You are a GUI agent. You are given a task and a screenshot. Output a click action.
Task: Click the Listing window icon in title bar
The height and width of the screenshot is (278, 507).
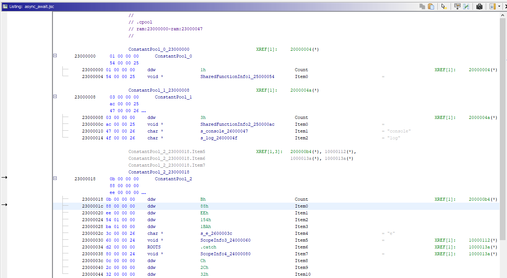click(x=5, y=6)
